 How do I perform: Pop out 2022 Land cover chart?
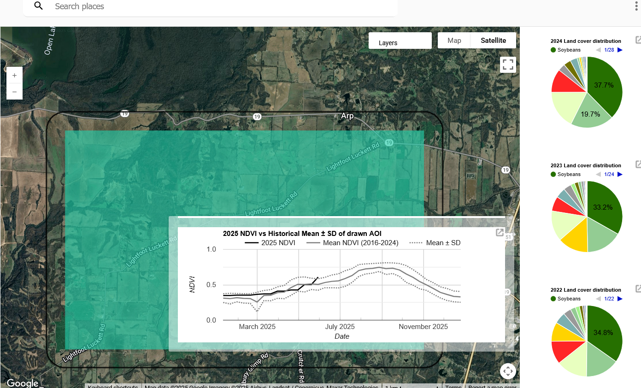[x=638, y=289]
